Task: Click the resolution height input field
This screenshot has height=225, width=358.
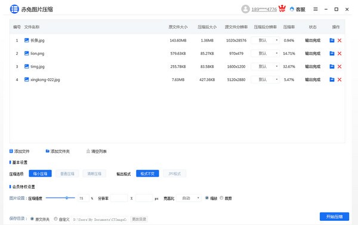Action: point(144,198)
